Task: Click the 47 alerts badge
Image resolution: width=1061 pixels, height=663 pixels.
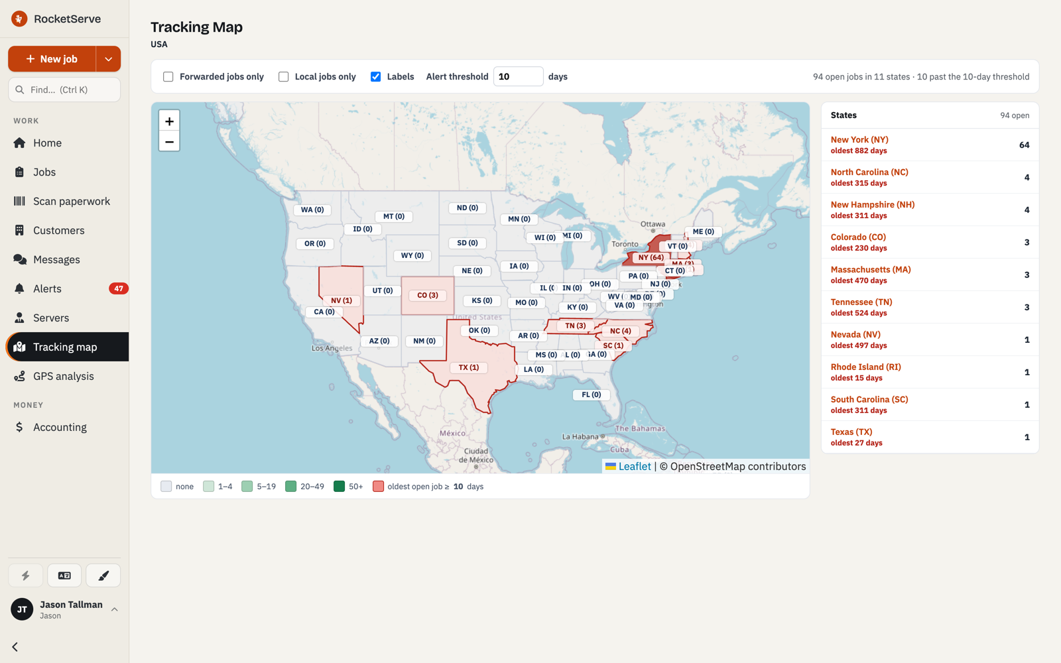Action: click(118, 288)
